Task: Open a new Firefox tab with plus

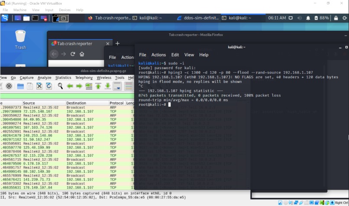Action: pos(117,44)
